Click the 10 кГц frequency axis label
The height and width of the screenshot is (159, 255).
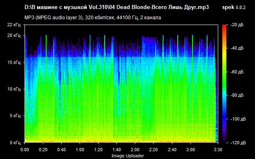(x=14, y=89)
